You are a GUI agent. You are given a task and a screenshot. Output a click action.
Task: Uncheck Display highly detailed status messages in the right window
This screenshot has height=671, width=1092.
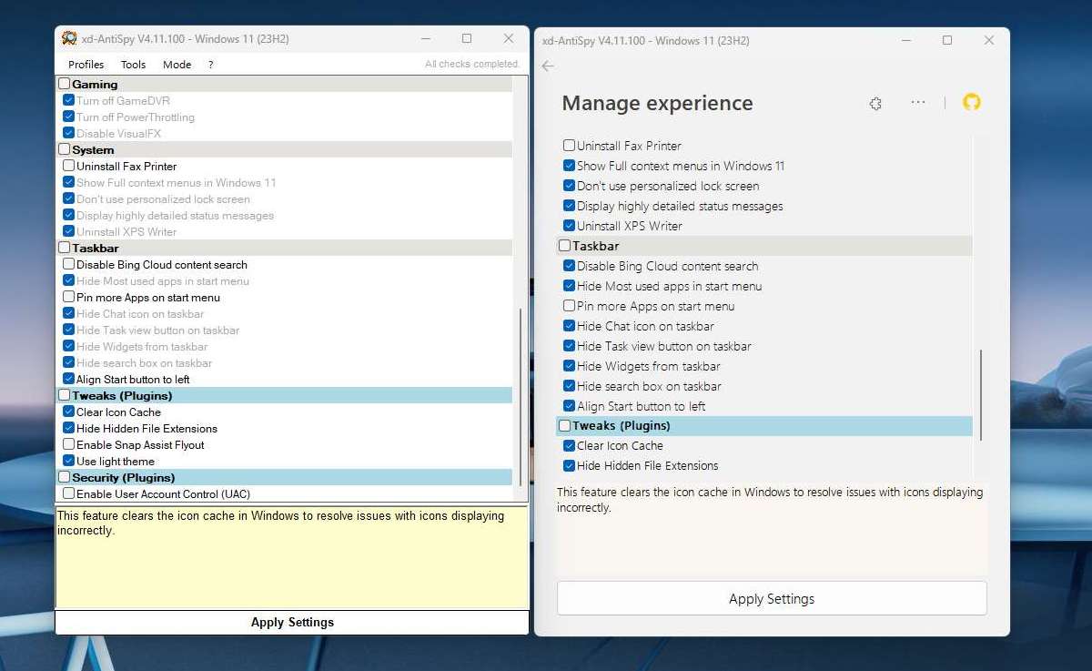569,206
